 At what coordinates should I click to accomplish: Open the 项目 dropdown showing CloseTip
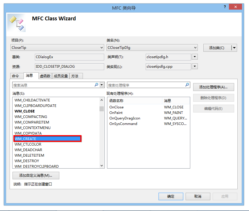tap(101, 47)
